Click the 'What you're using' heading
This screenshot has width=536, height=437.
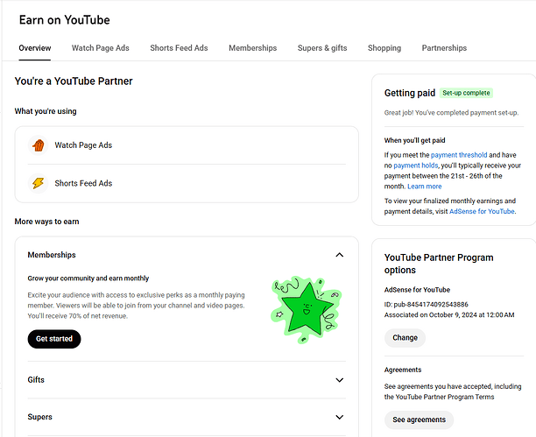pos(46,111)
